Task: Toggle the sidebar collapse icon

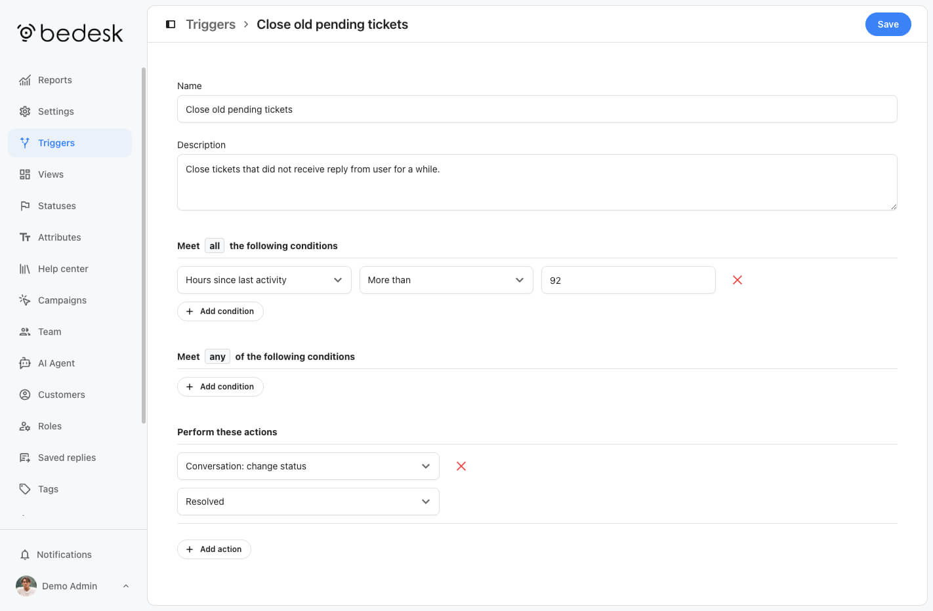Action: [171, 24]
